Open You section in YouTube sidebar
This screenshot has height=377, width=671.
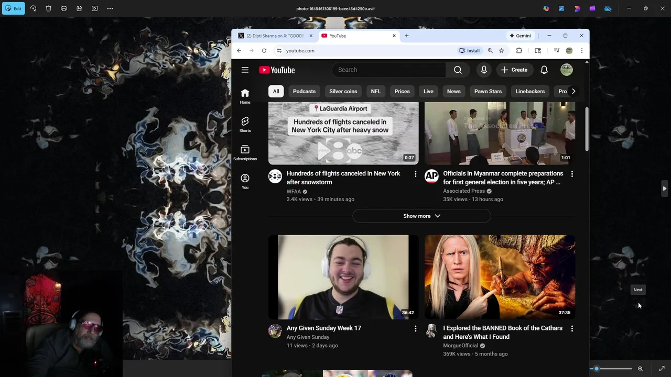(245, 181)
